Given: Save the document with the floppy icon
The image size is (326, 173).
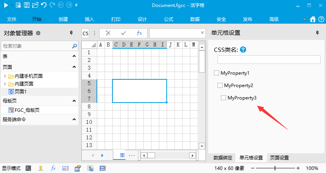Looking at the screenshot, I should (27, 5).
